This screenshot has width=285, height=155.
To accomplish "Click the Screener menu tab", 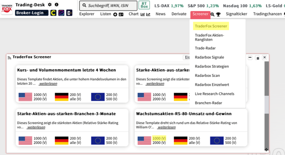I will 200,14.
